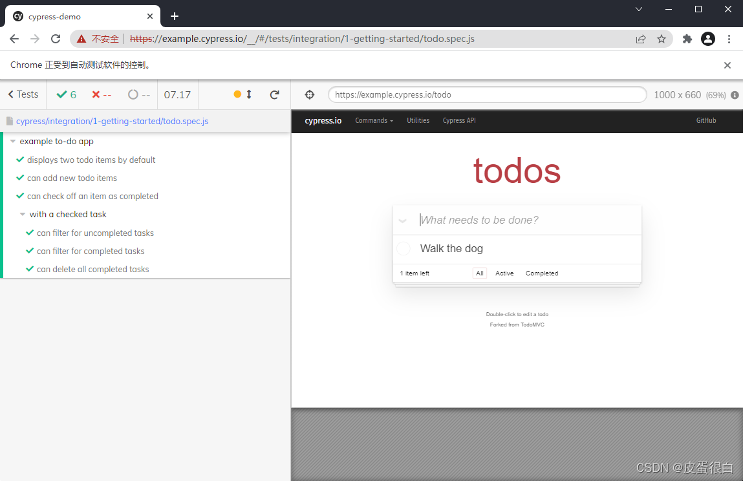Rerun all tests in Cypress
Viewport: 743px width, 481px height.
274,94
